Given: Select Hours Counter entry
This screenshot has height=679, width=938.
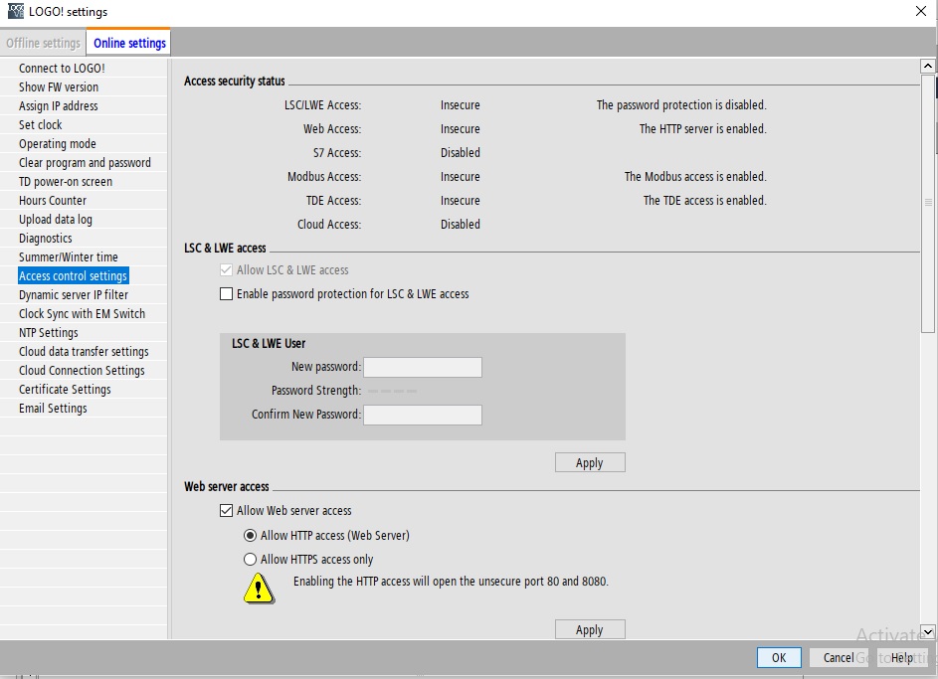Looking at the screenshot, I should click(x=53, y=201).
